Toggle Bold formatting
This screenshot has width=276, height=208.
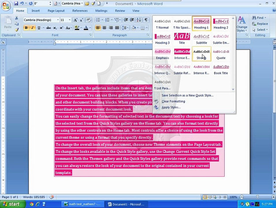click(26, 28)
